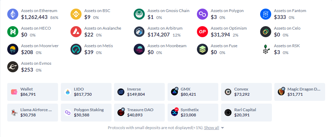Click the 86% Ethereum share
This screenshot has width=332, height=137.
coord(54,18)
